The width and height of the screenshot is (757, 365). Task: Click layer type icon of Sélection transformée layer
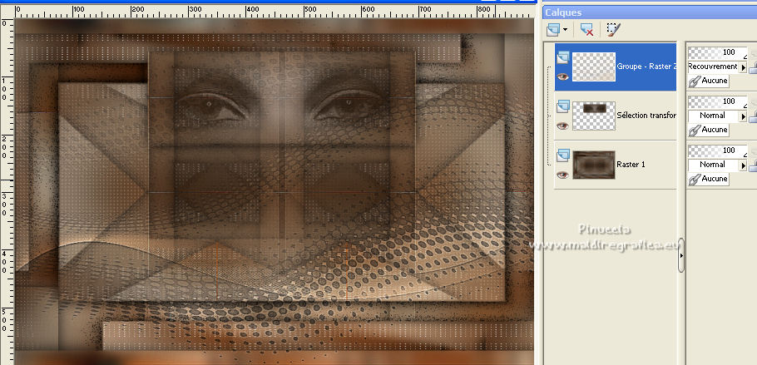pyautogui.click(x=563, y=106)
